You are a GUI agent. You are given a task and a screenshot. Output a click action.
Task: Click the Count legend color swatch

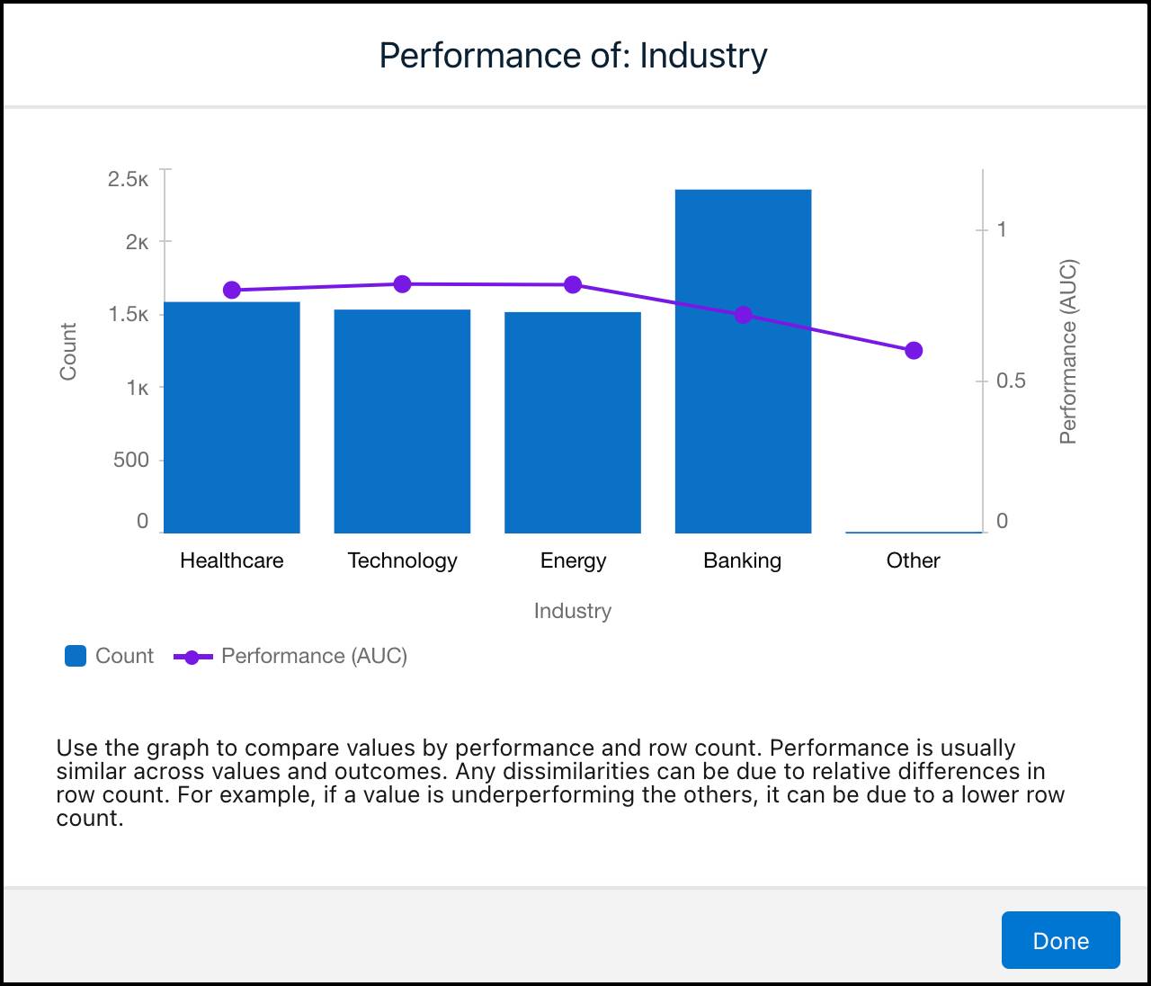click(75, 656)
